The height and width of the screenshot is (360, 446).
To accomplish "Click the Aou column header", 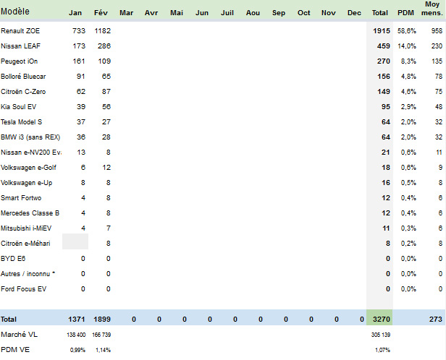I will click(x=253, y=13).
